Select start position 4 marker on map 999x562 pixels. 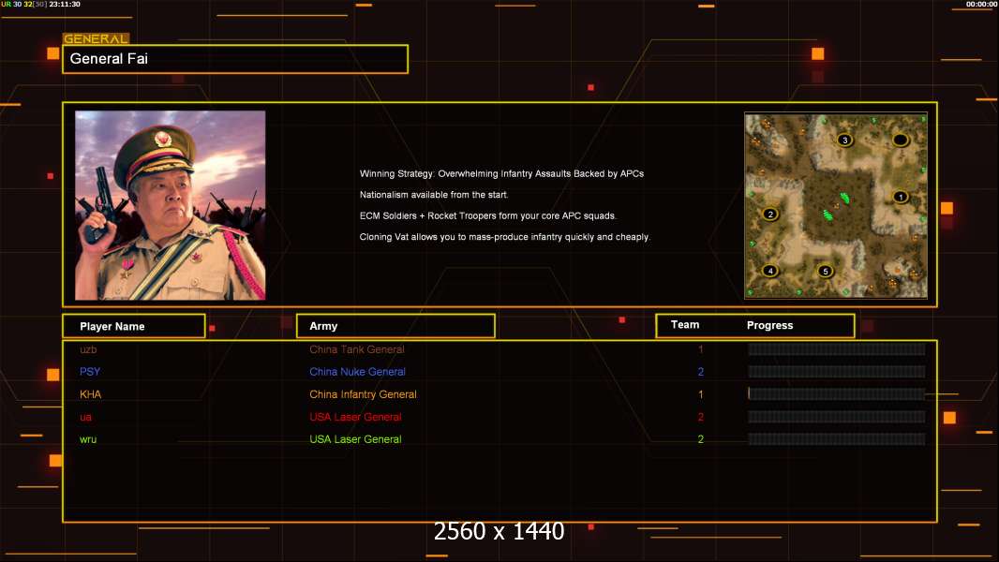[770, 271]
